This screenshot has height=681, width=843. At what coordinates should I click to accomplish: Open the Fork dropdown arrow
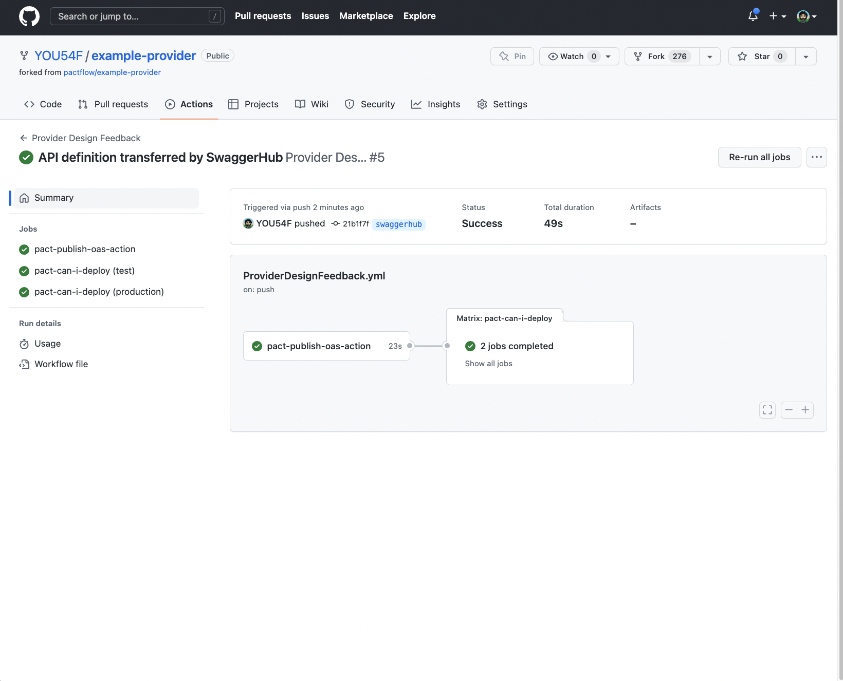coord(709,56)
